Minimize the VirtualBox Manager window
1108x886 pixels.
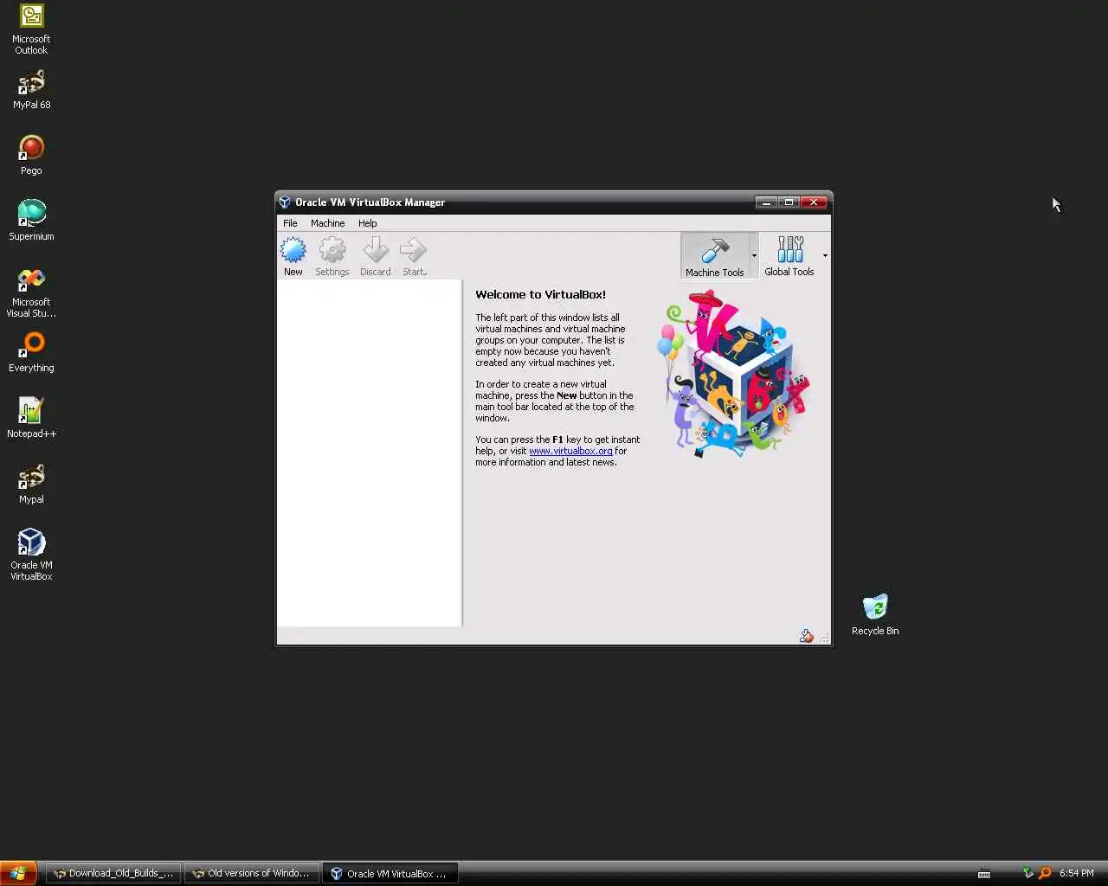765,202
